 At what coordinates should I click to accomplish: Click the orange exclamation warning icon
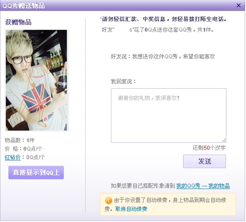[x=108, y=201]
